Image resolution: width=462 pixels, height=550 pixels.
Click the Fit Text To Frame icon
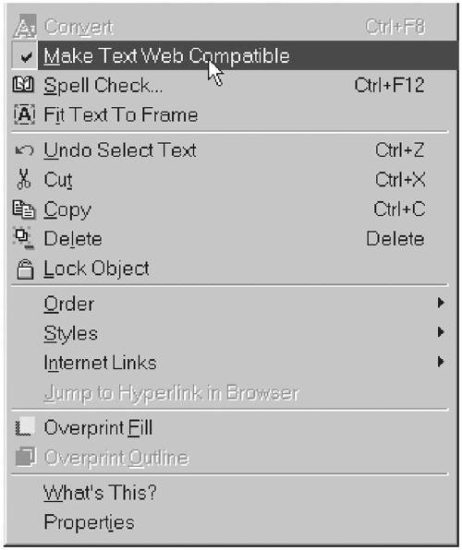(24, 114)
